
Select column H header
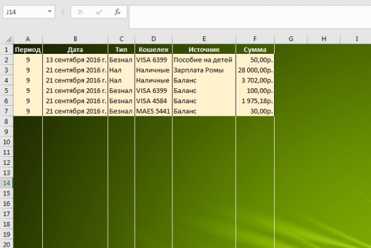tap(323, 39)
